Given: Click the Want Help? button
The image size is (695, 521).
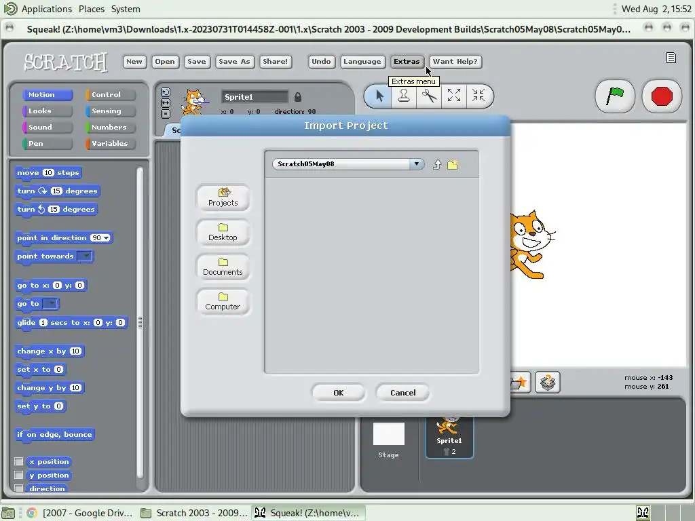Looking at the screenshot, I should (x=455, y=62).
